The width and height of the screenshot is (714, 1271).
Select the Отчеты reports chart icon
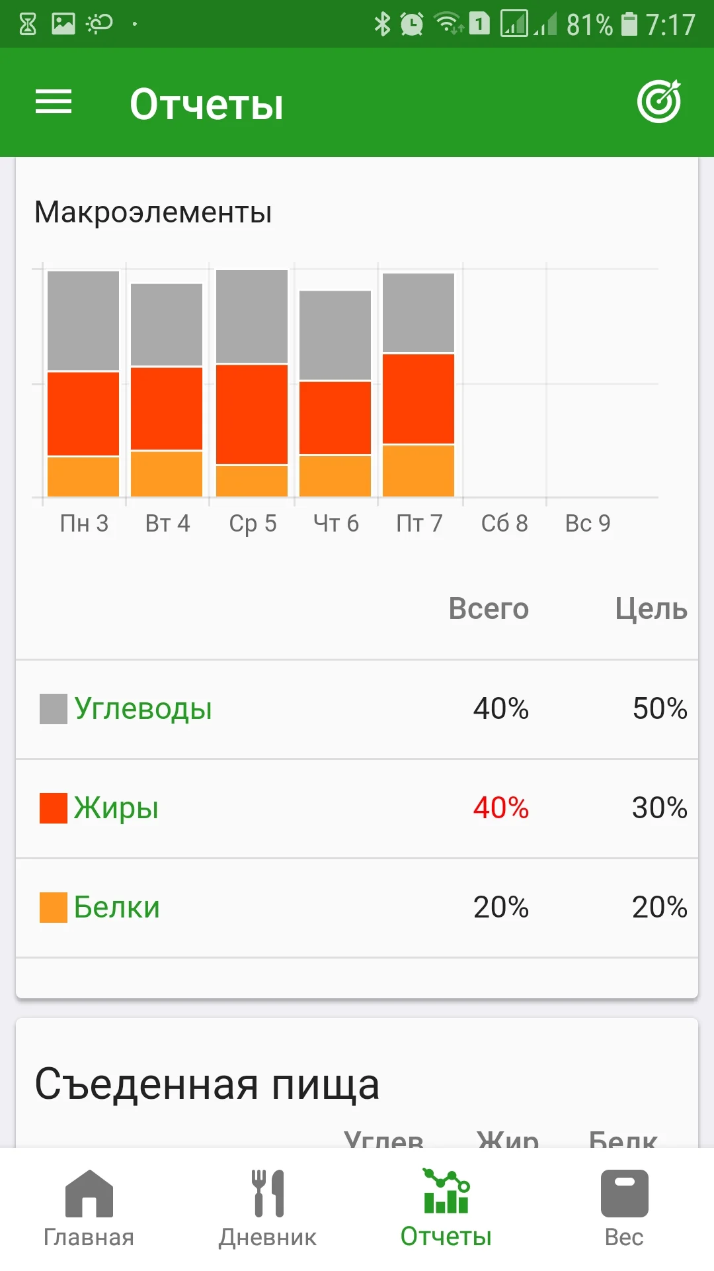click(x=446, y=1192)
